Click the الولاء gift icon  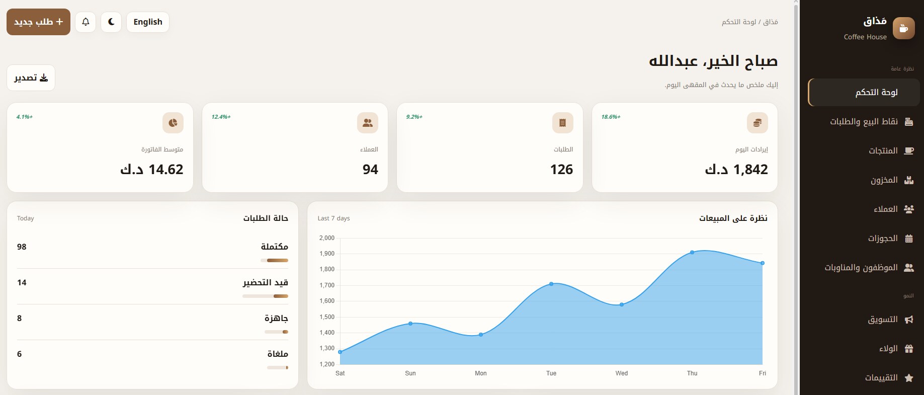[x=909, y=349]
